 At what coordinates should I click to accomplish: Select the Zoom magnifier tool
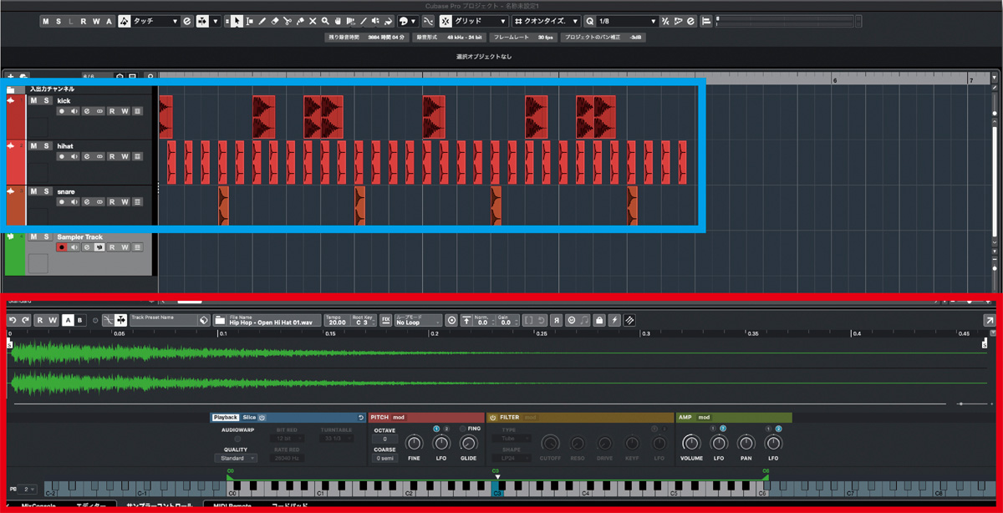(325, 21)
